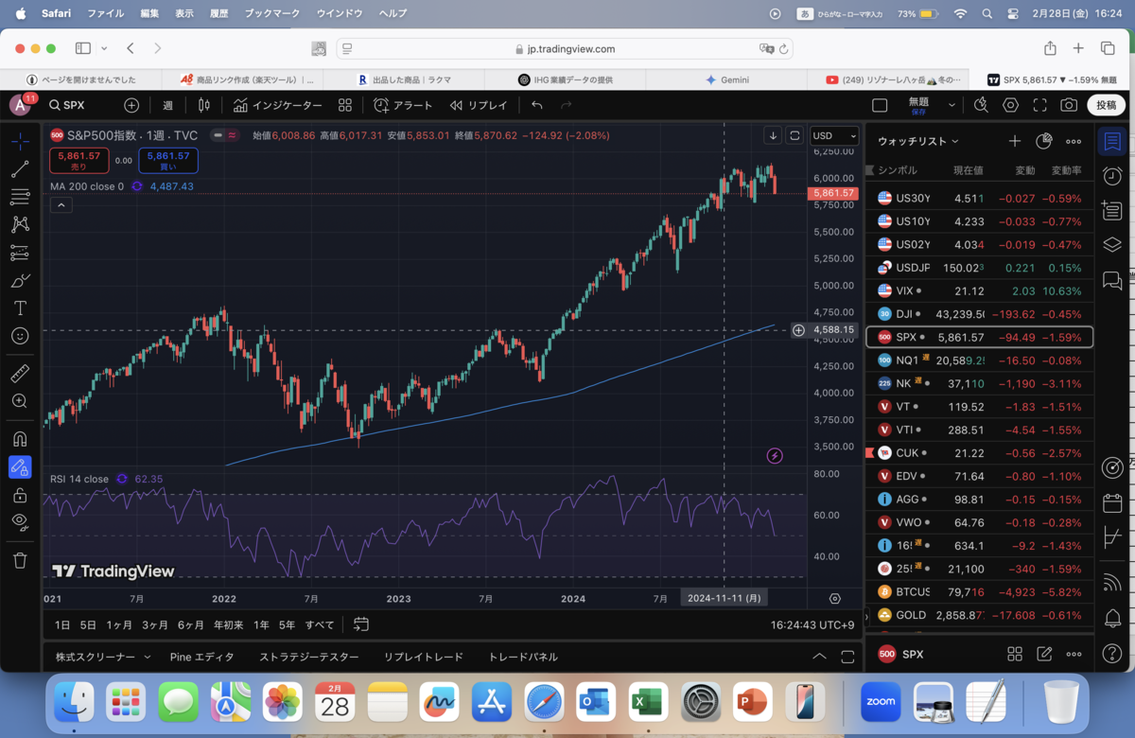Open the calendar side panel
The image size is (1135, 738).
click(1112, 502)
